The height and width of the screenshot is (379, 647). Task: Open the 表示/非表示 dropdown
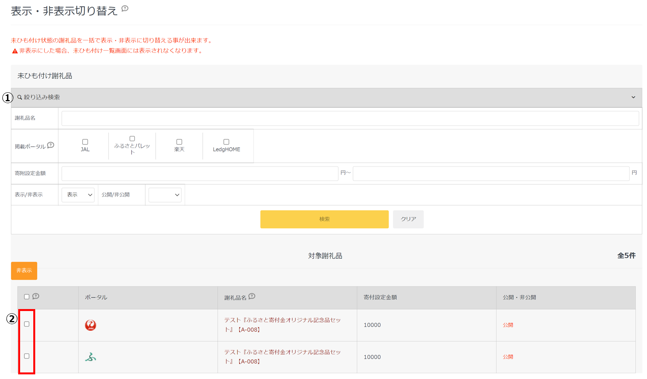click(78, 195)
